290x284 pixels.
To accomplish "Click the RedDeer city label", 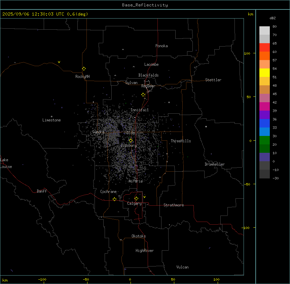I will (x=148, y=86).
